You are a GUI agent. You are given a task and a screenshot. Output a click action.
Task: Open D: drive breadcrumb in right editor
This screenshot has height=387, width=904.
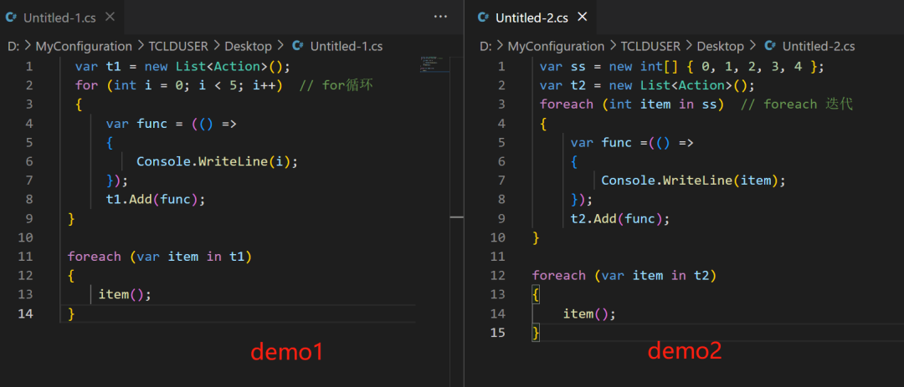[485, 46]
